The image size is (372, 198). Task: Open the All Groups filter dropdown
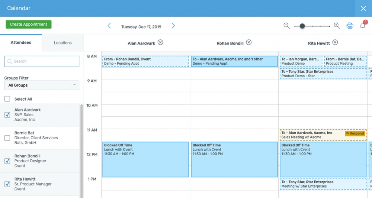pyautogui.click(x=42, y=85)
